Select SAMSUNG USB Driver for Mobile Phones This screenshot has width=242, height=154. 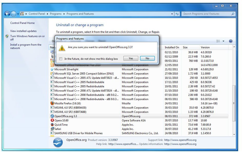78,133
